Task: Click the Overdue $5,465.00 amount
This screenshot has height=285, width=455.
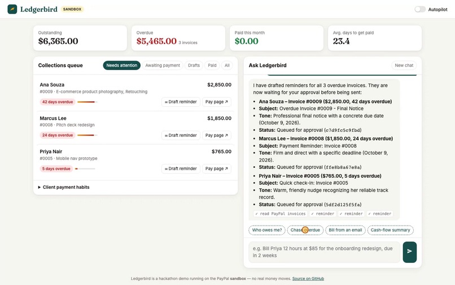Action: pos(156,41)
